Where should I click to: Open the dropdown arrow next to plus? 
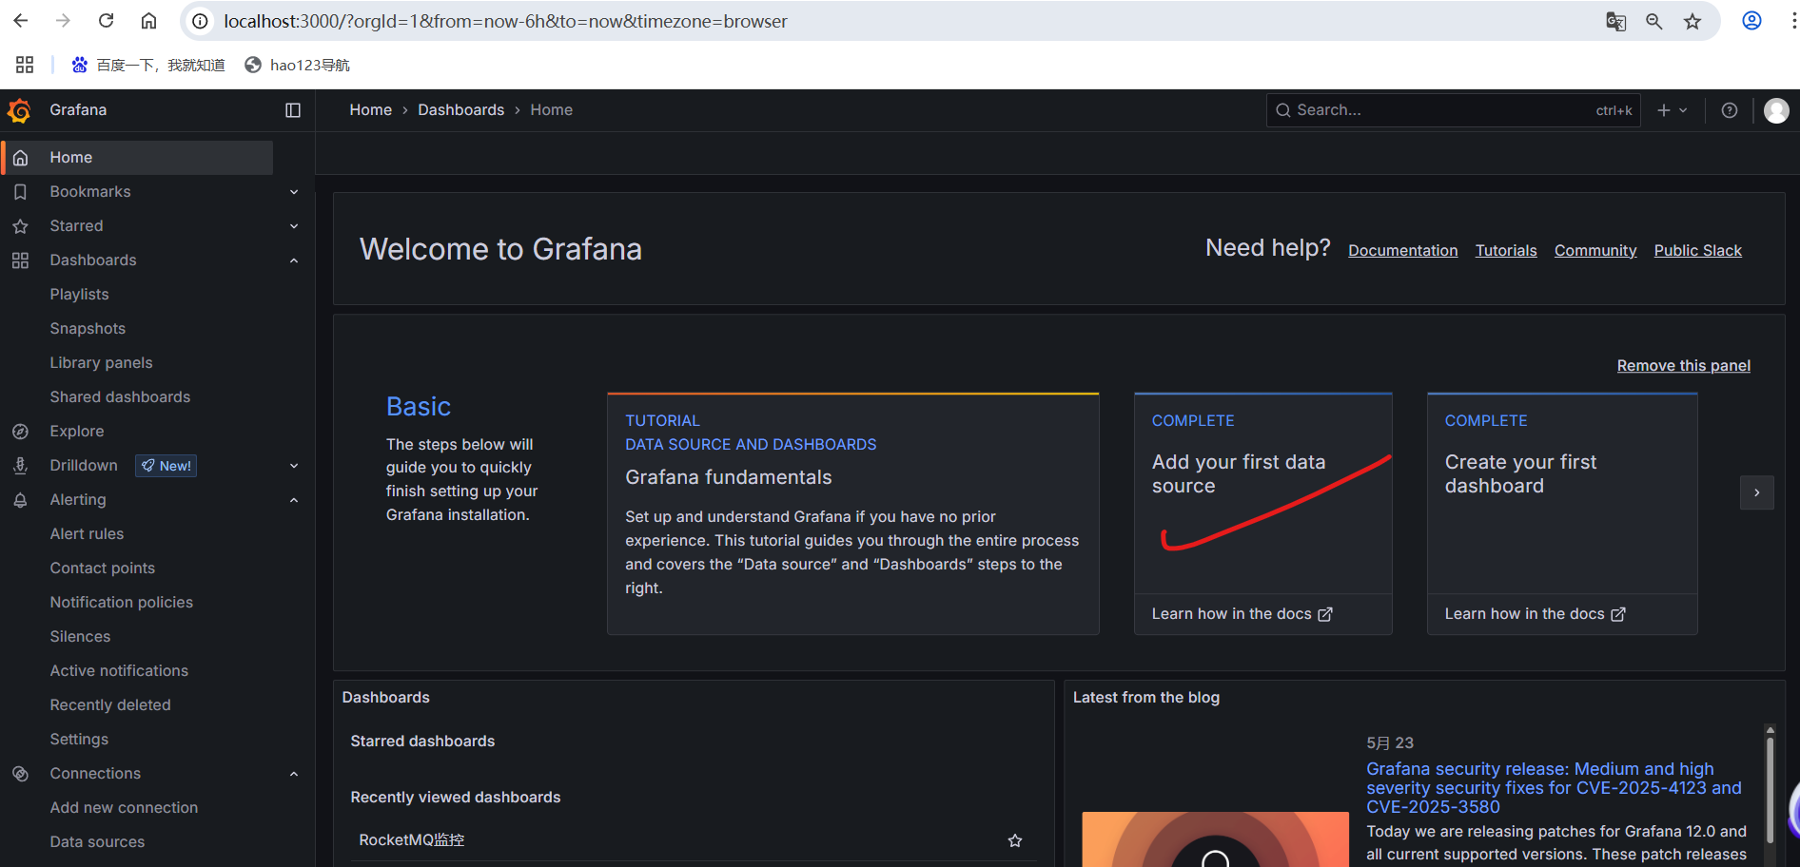click(x=1682, y=110)
